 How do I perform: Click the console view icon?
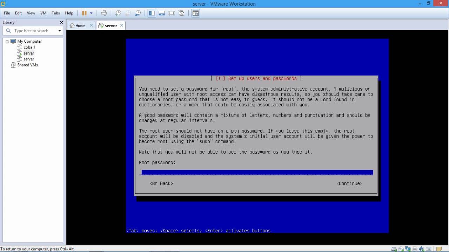point(195,13)
